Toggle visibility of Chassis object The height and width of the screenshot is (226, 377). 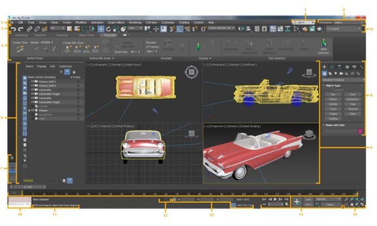tap(33, 110)
